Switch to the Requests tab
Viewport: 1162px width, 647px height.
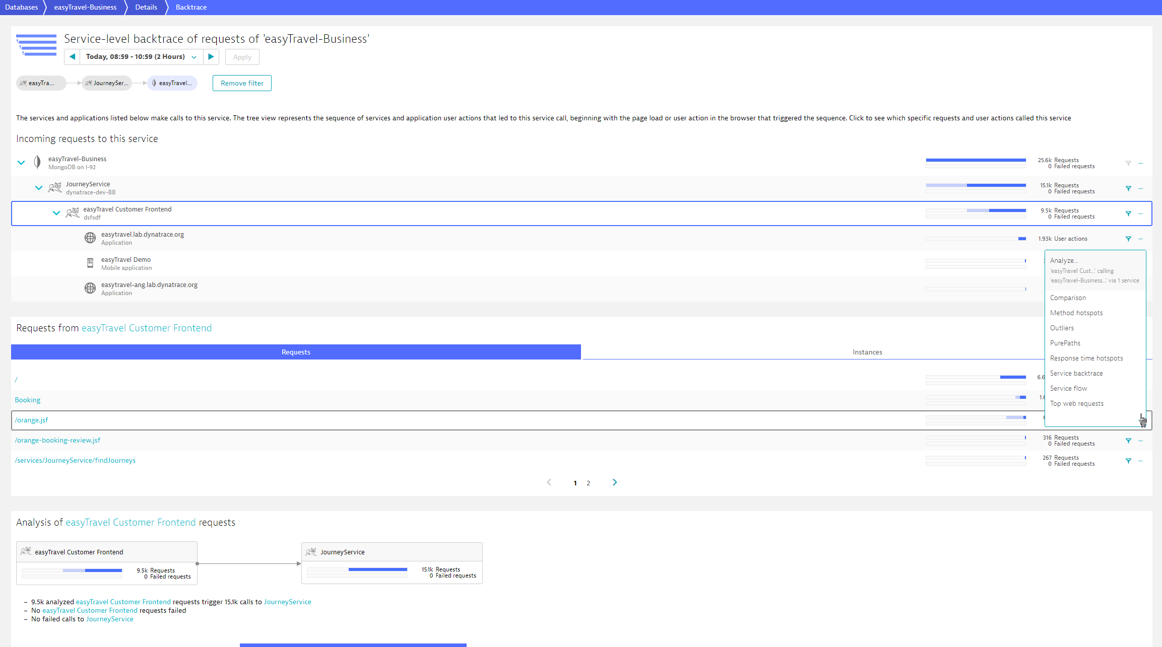(x=296, y=352)
